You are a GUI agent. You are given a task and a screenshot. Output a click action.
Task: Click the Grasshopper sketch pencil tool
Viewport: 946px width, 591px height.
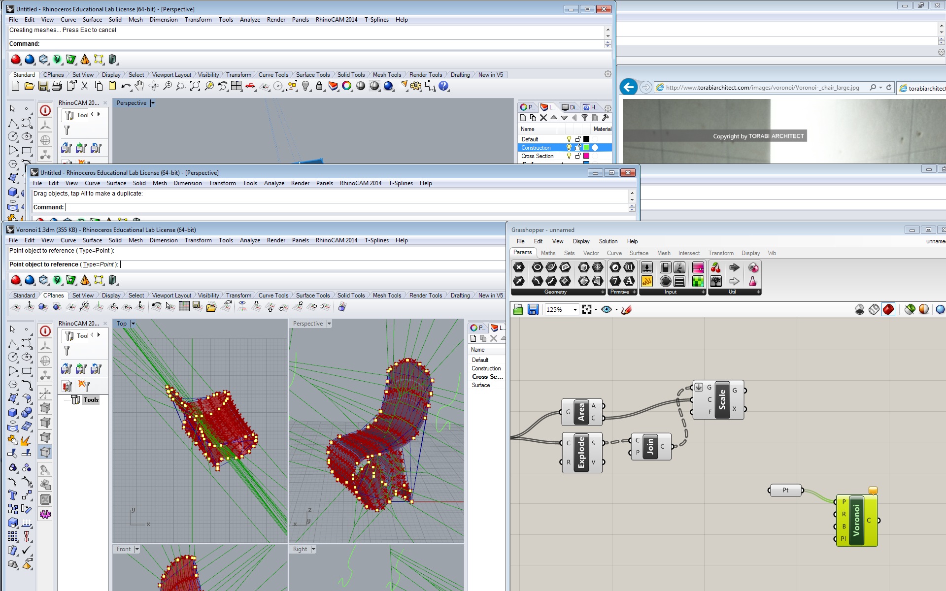[x=626, y=309]
